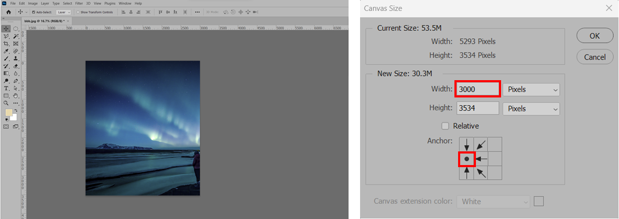Select the Move tool in the toolbox
This screenshot has width=619, height=219.
tap(6, 29)
